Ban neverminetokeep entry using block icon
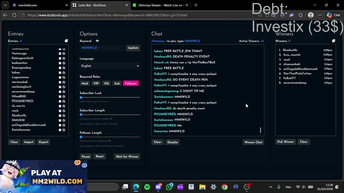The height and width of the screenshot is (193, 344). click(x=64, y=92)
